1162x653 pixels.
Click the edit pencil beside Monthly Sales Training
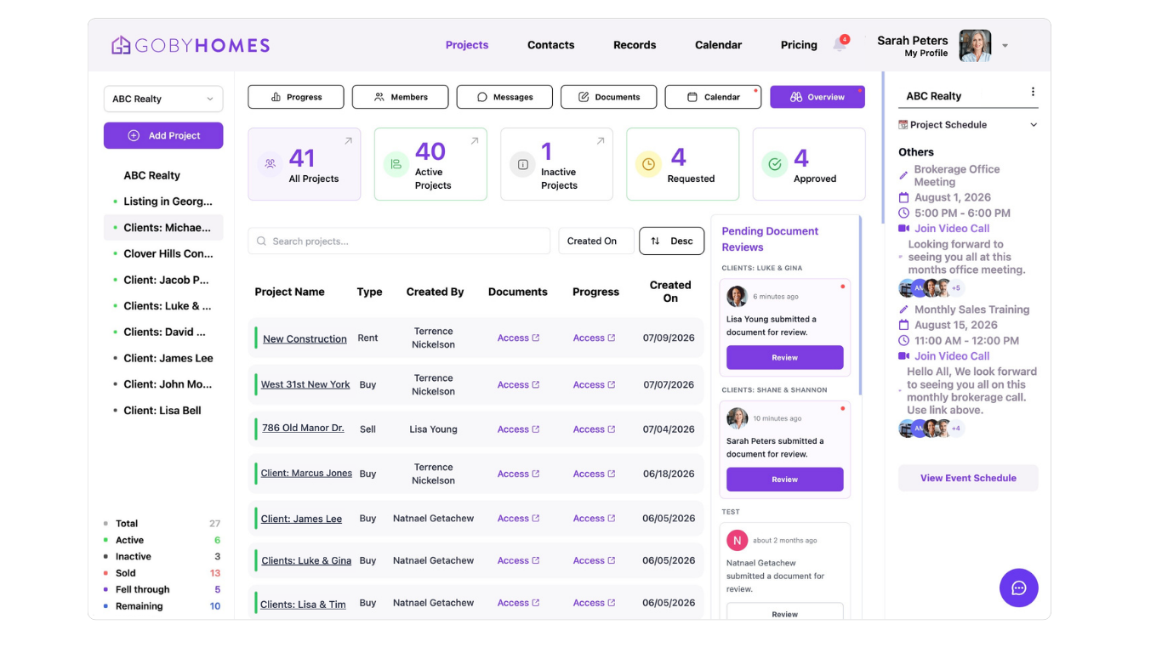point(903,310)
